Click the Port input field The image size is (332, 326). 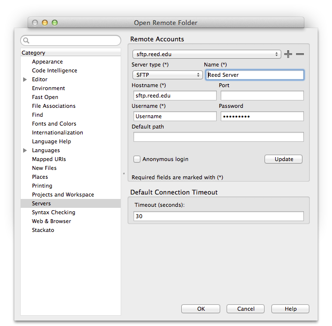[262, 96]
